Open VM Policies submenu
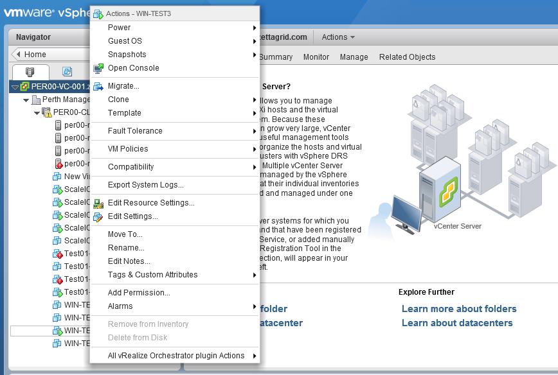 (x=175, y=149)
